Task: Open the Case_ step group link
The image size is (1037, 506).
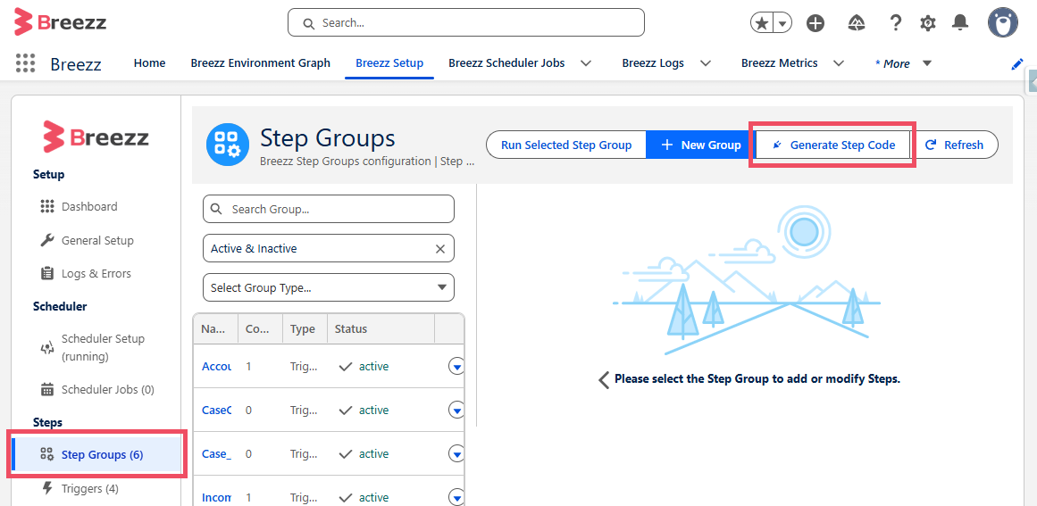Action: click(x=216, y=453)
